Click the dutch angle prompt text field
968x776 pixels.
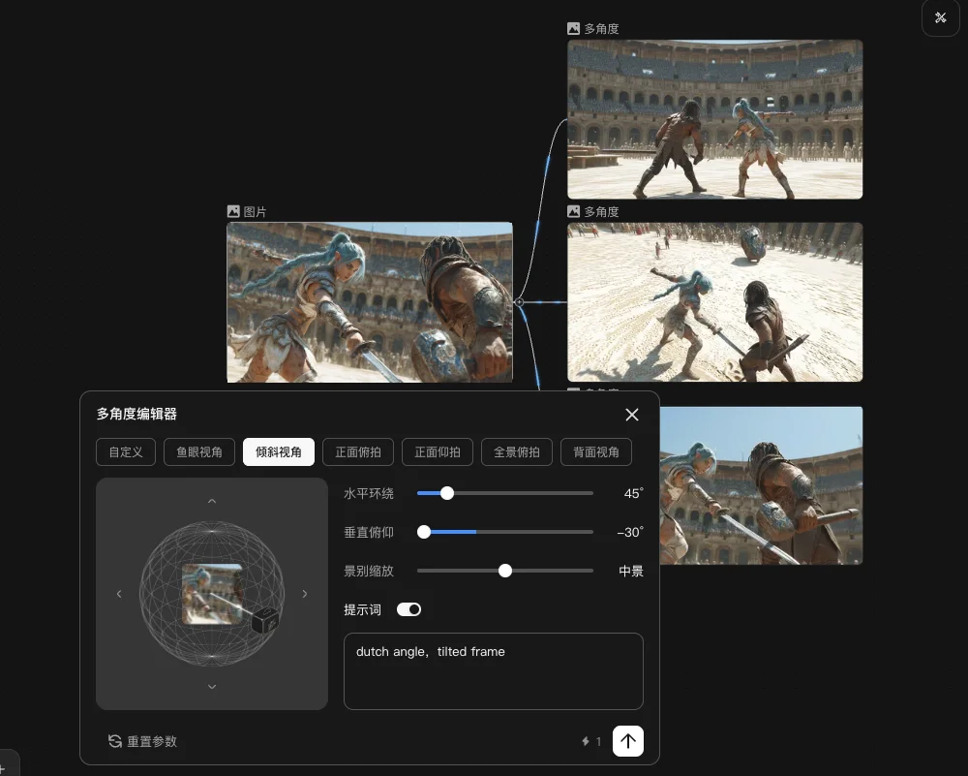tap(494, 670)
